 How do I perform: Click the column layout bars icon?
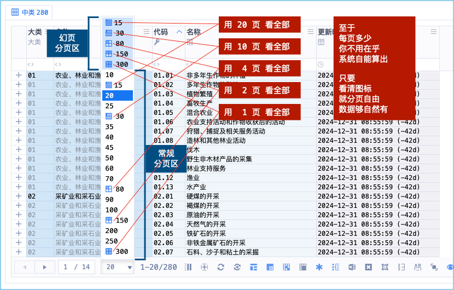coord(188,267)
